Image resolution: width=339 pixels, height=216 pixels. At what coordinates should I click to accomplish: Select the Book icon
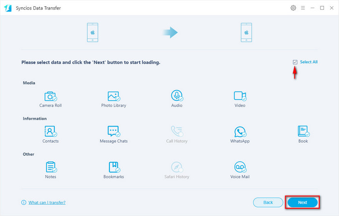click(303, 131)
